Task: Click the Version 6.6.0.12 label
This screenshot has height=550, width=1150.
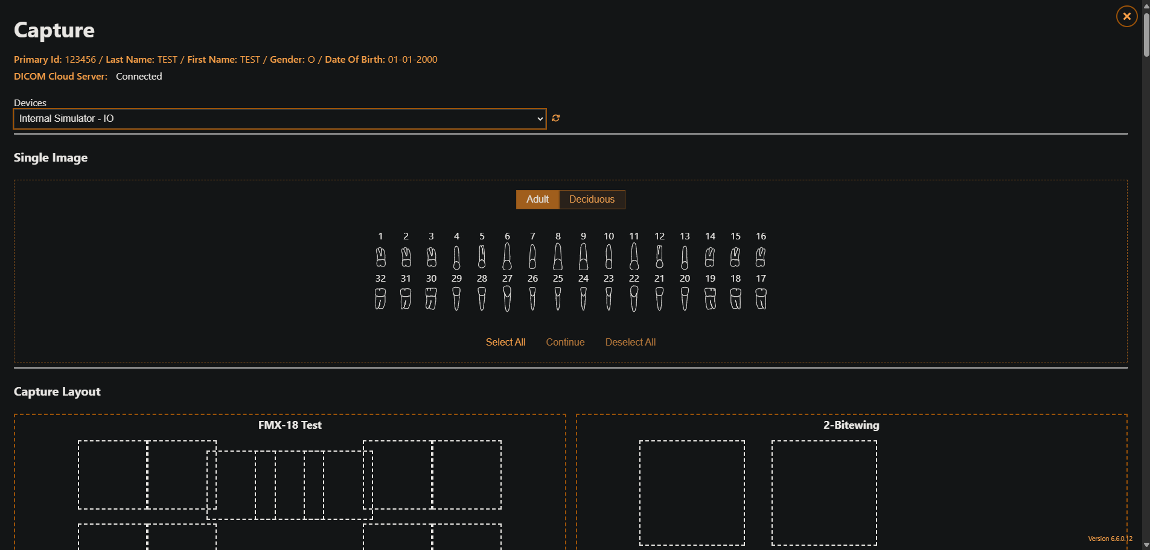Action: coord(1110,539)
